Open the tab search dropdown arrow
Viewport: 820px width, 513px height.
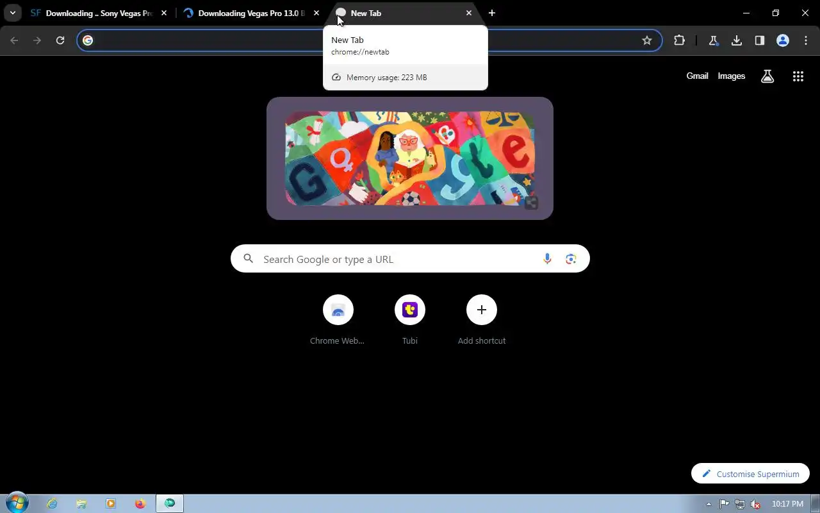[x=12, y=13]
